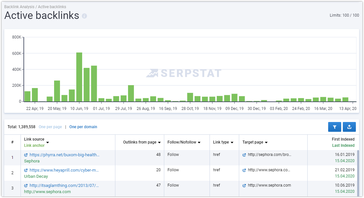Screen dimensions: 364x198
Task: Open external link icon for phyrra.net row
Action: (x=26, y=155)
